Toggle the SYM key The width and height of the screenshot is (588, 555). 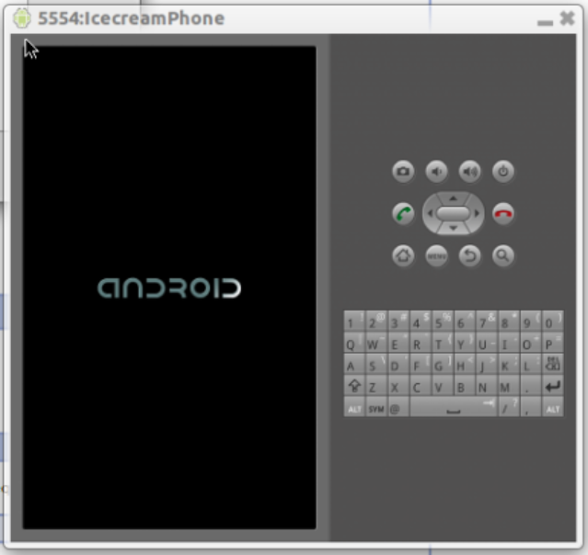(376, 408)
